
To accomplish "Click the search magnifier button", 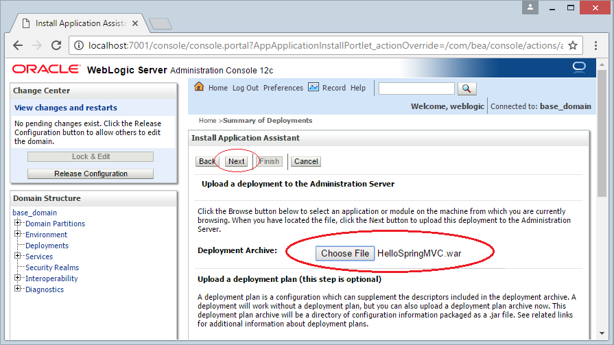I will point(467,88).
